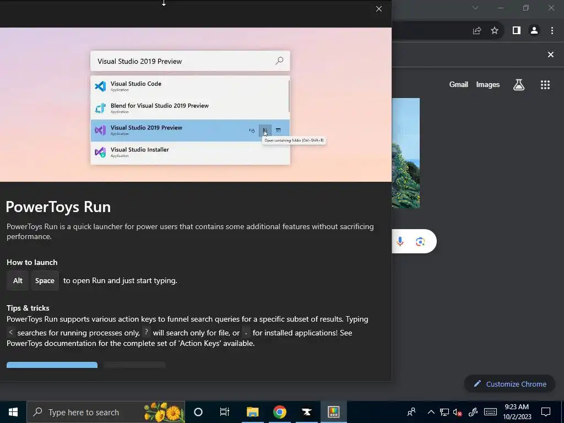The height and width of the screenshot is (423, 564).
Task: Open the touch keyboard tray icon
Action: pos(490,412)
